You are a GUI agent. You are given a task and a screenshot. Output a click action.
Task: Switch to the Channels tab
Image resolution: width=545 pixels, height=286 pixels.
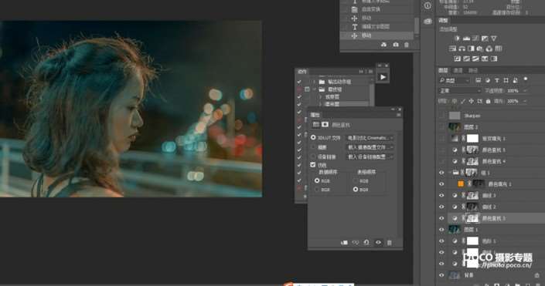pos(458,70)
